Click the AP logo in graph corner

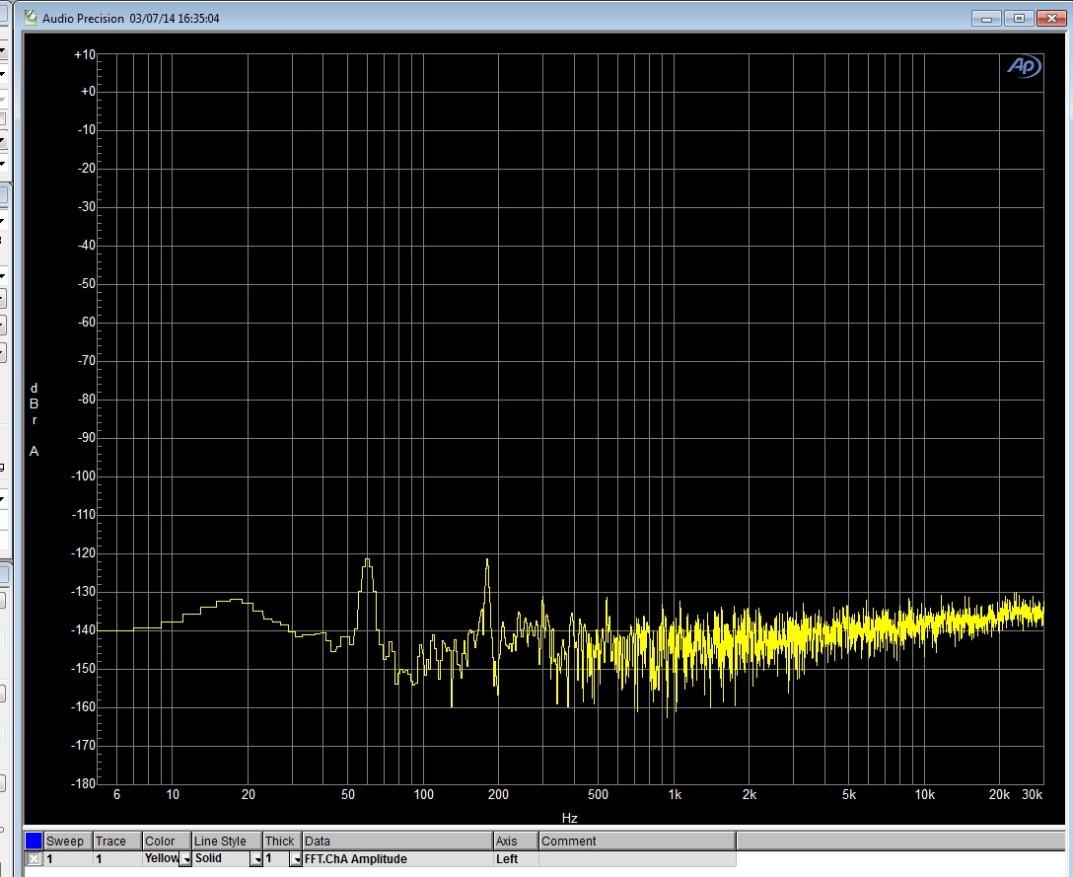1024,66
